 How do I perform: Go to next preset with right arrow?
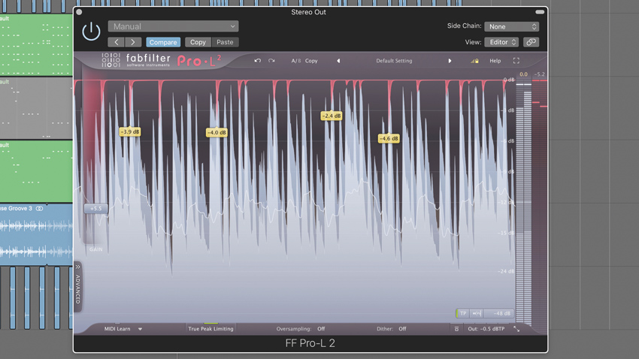133,42
